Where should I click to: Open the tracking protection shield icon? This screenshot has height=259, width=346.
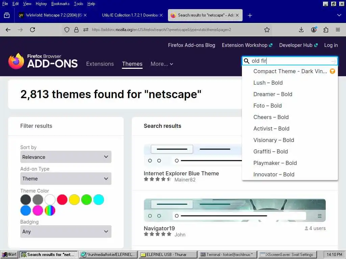[67, 30]
